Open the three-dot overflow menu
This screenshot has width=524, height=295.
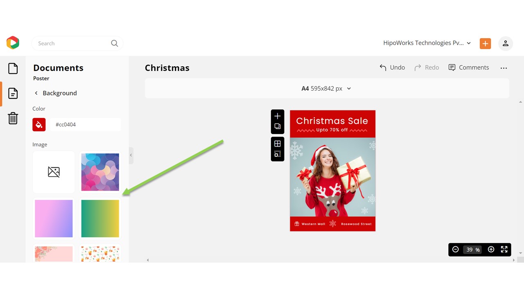(x=504, y=68)
